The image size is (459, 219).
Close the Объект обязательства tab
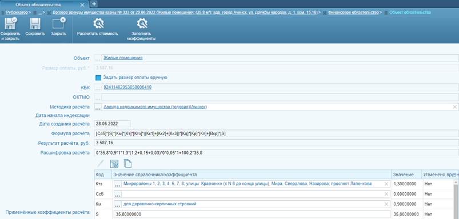pos(82,5)
